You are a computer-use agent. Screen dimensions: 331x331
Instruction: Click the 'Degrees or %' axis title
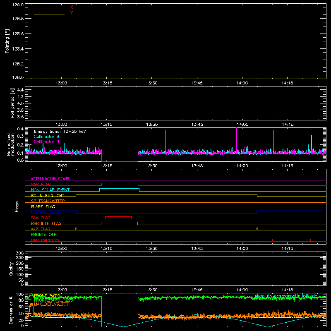(x=11, y=310)
